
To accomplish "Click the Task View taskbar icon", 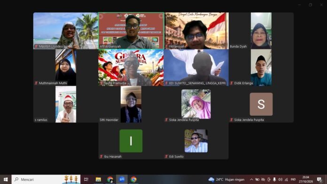I will pyautogui.click(x=86, y=179).
